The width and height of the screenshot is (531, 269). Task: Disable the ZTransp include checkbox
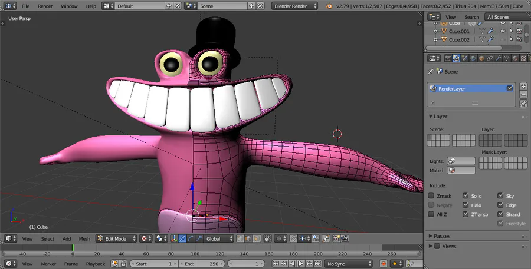click(466, 214)
